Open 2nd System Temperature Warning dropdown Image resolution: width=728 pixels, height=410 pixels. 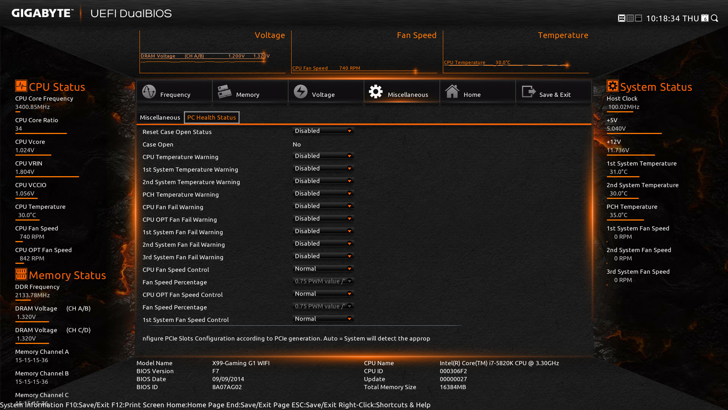[x=323, y=181]
